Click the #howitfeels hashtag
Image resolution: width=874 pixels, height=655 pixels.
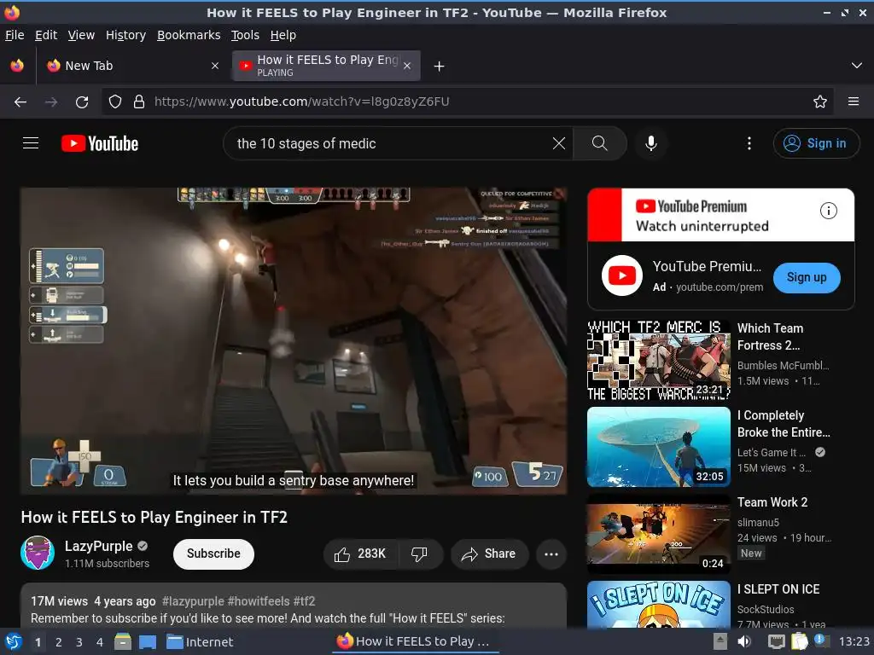[x=259, y=601]
